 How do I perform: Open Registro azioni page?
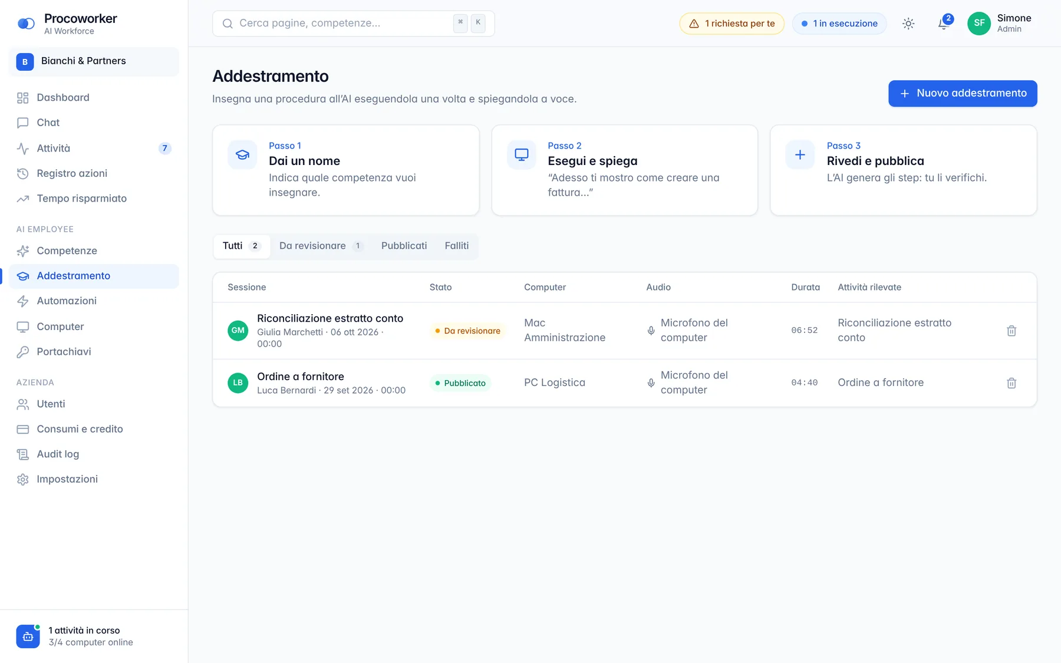coord(94,173)
